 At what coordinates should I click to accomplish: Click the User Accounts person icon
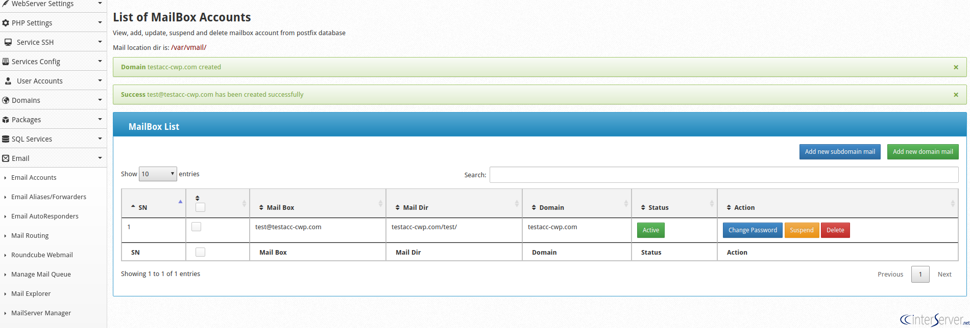pos(8,81)
